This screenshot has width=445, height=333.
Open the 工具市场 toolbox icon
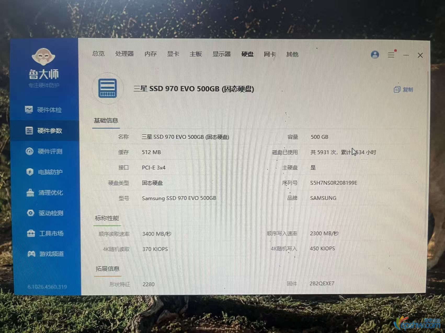click(31, 233)
